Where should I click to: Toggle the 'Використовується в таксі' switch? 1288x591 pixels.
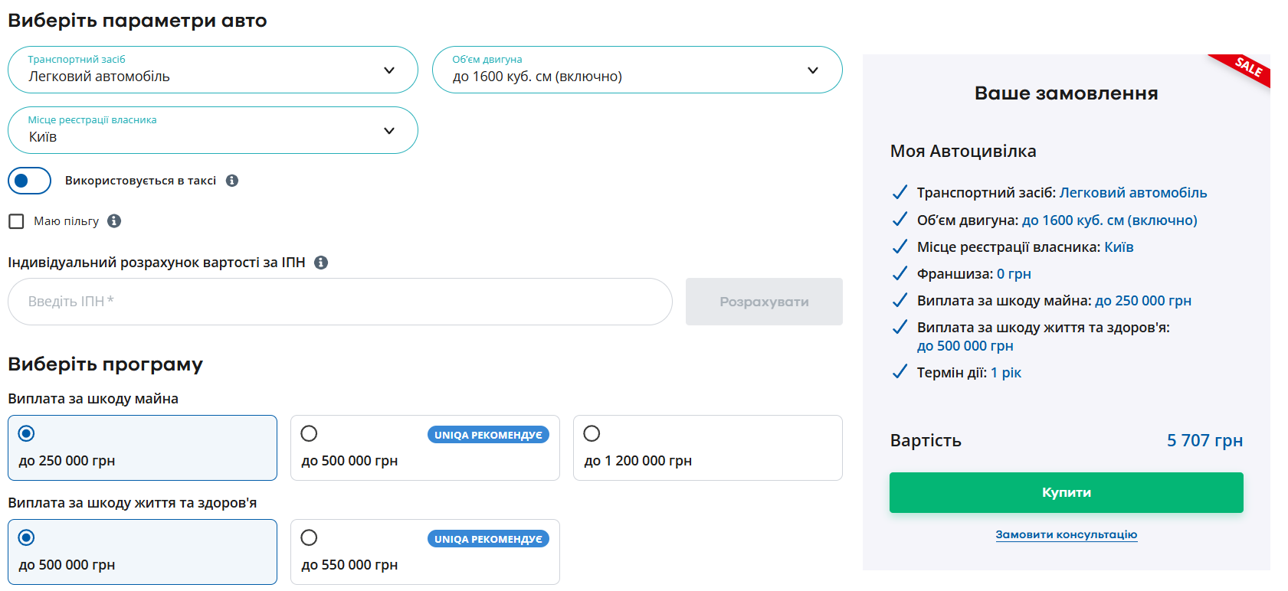coord(29,181)
